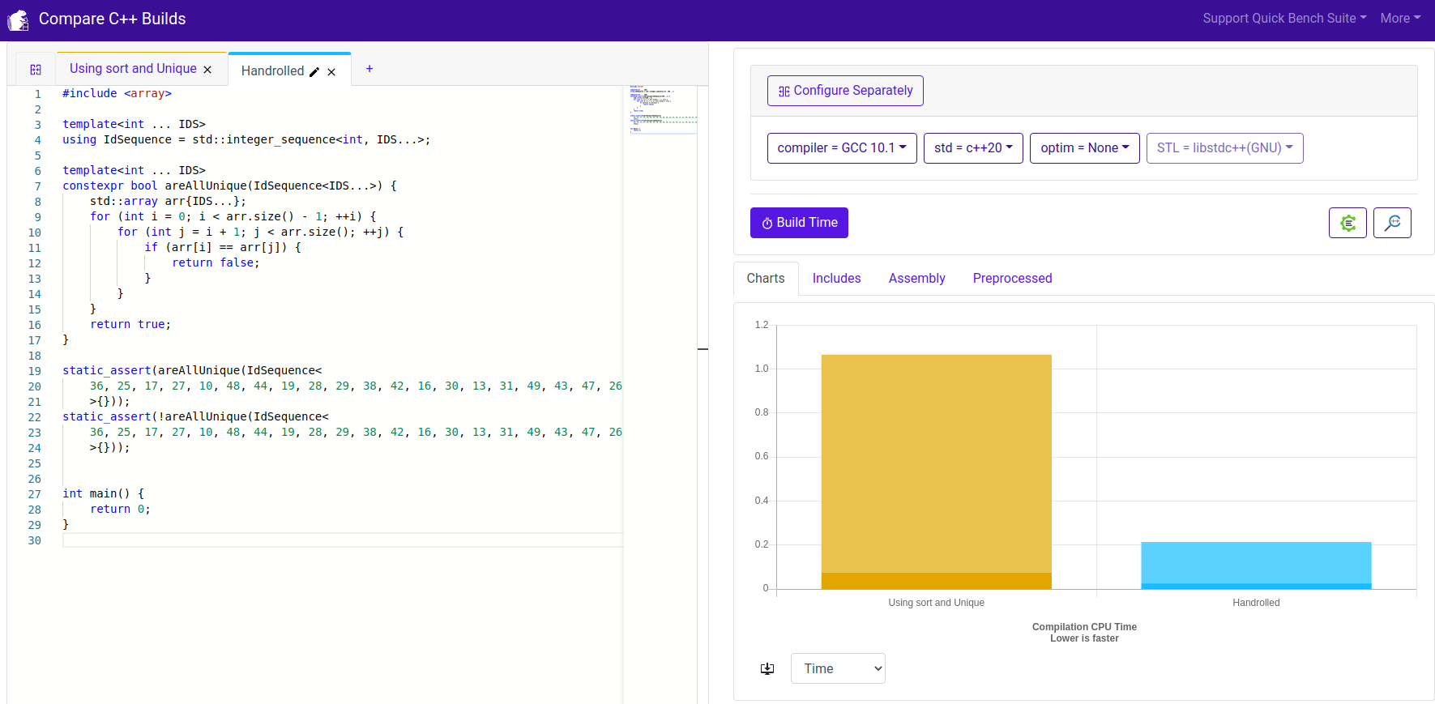
Task: Click the Configure Separately button
Action: click(x=845, y=91)
